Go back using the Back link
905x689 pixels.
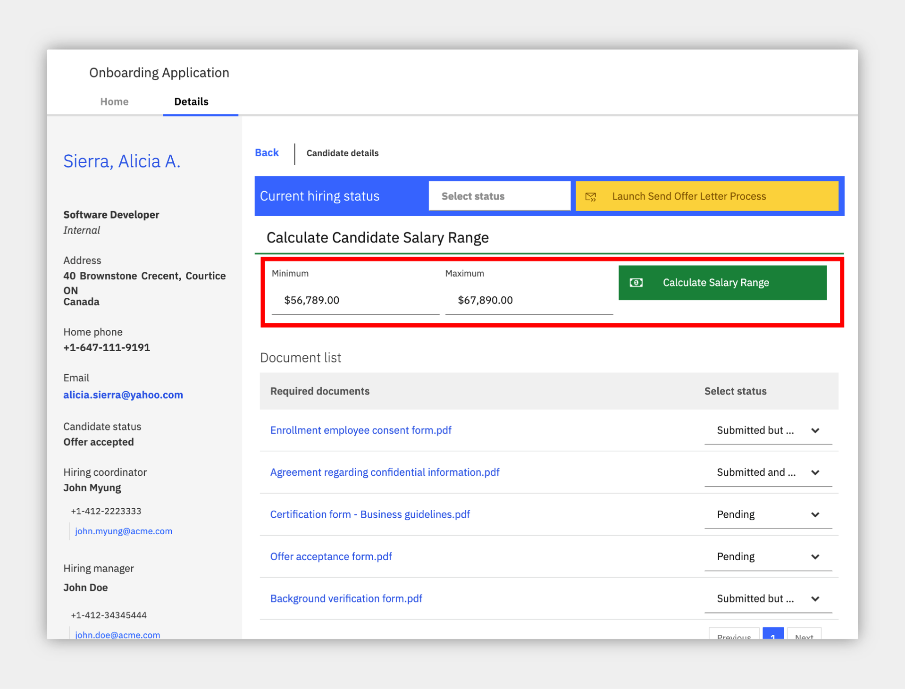coord(267,153)
